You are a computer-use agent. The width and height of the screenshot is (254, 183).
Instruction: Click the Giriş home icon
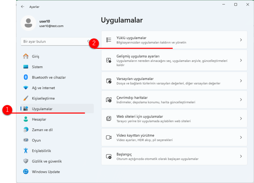pos(26,56)
